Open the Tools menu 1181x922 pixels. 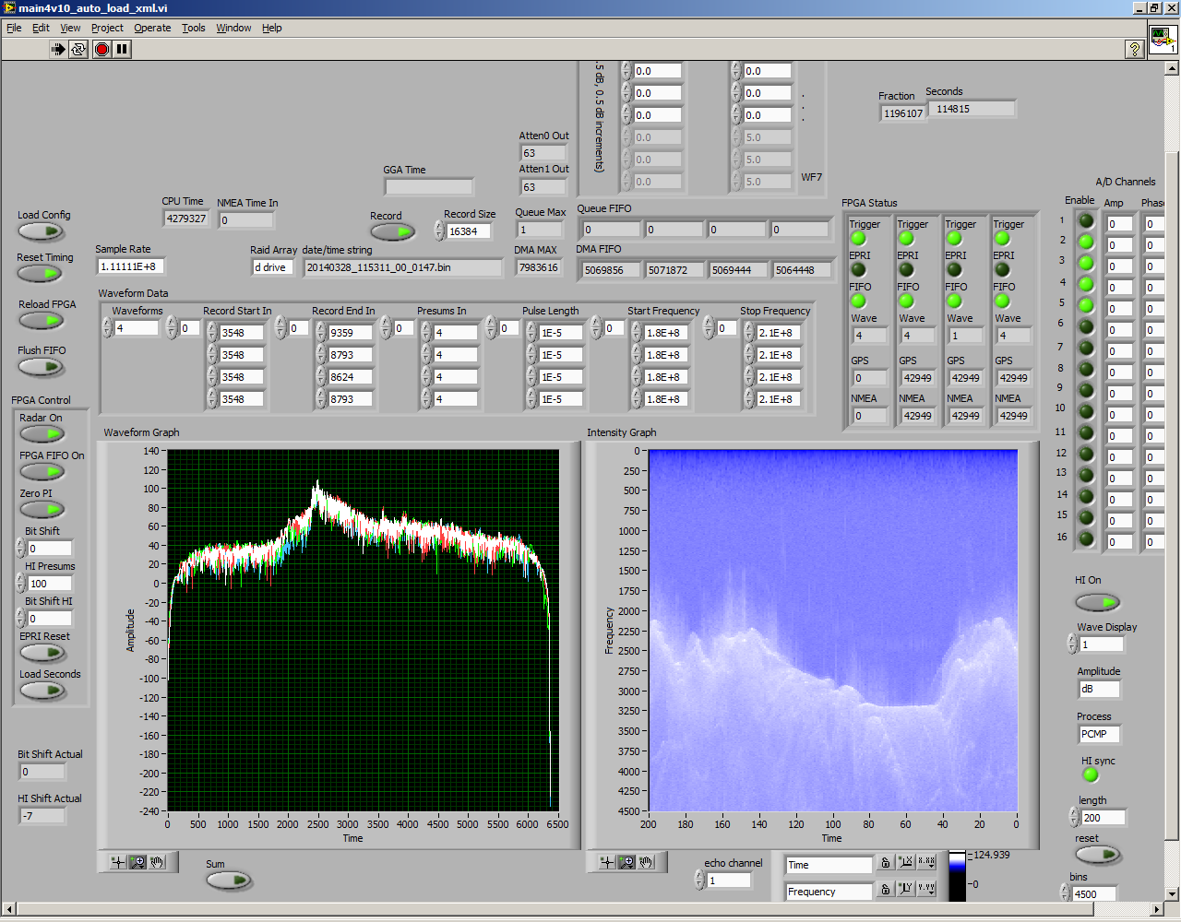[x=193, y=28]
